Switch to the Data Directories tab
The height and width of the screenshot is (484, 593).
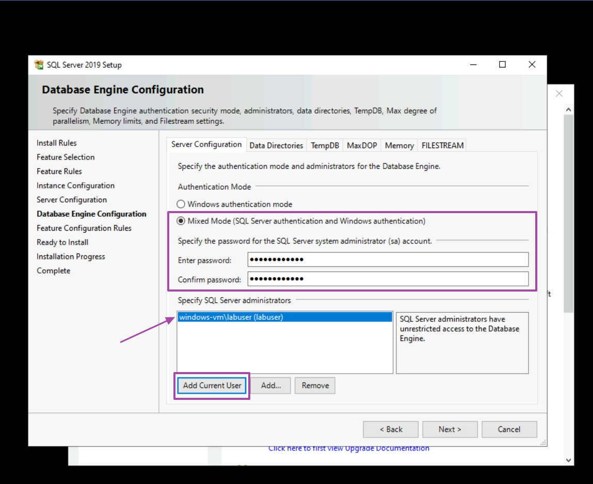point(276,146)
